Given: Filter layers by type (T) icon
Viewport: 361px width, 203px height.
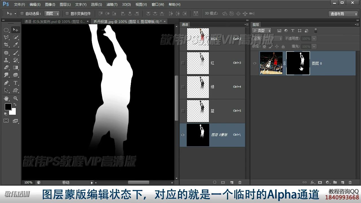Looking at the screenshot, I should pyautogui.click(x=293, y=30).
